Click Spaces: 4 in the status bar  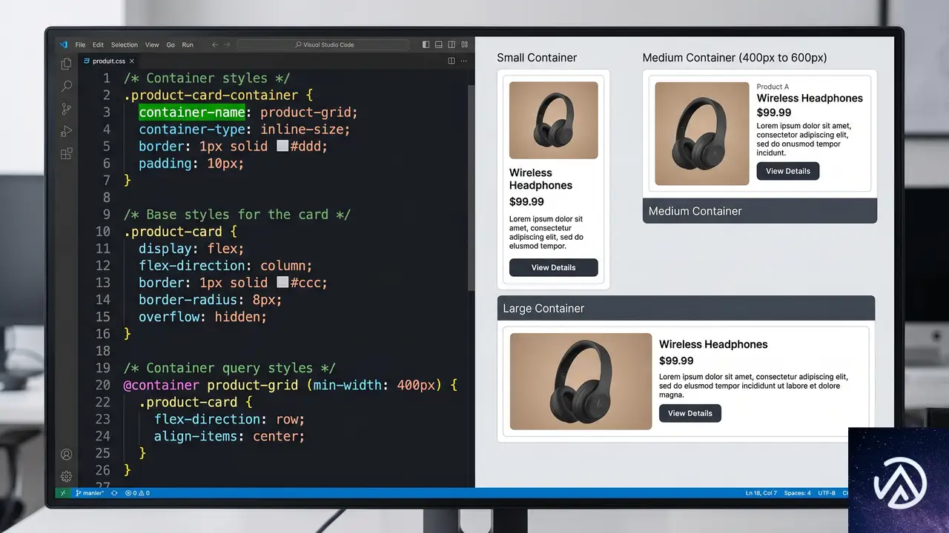tap(798, 493)
